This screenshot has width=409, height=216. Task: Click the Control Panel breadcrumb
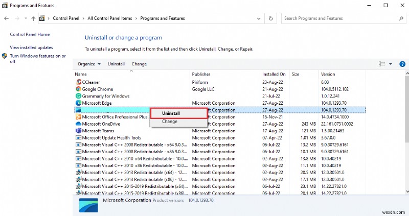pyautogui.click(x=66, y=18)
